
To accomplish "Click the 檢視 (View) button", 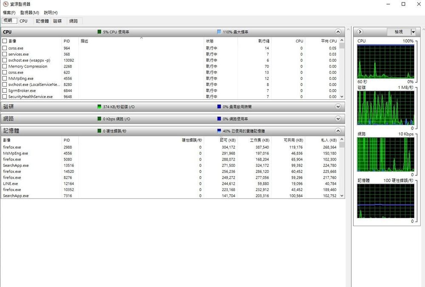I will click(398, 32).
